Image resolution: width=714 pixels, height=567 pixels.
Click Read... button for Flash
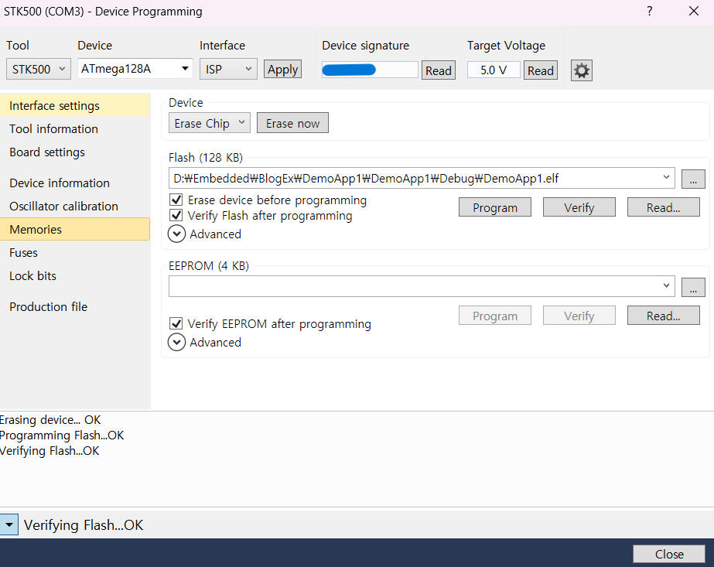tap(664, 207)
